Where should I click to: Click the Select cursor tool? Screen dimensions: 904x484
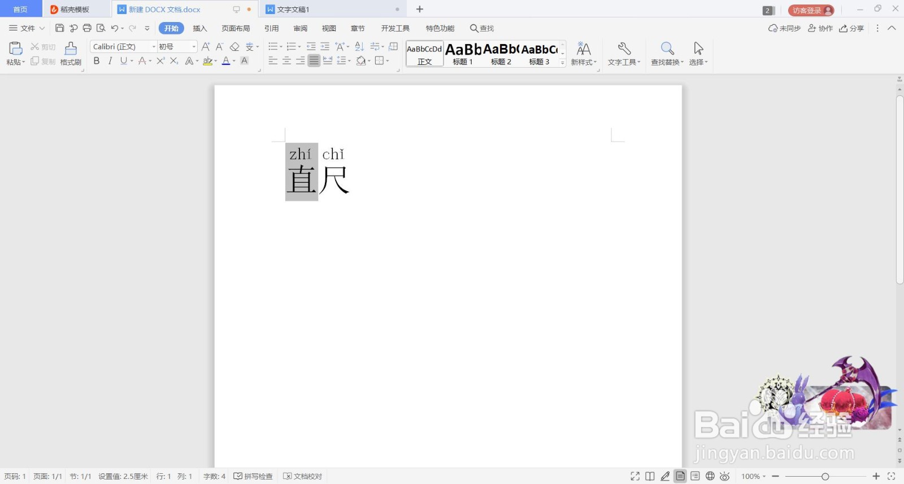tap(698, 49)
